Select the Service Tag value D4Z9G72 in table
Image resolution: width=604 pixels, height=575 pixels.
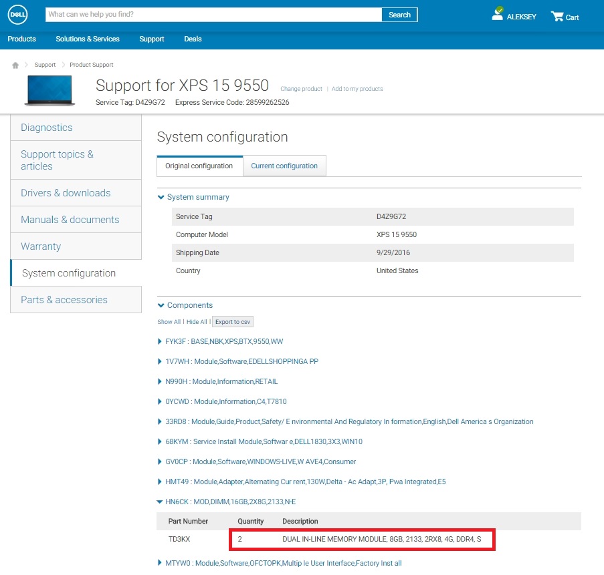coord(391,216)
